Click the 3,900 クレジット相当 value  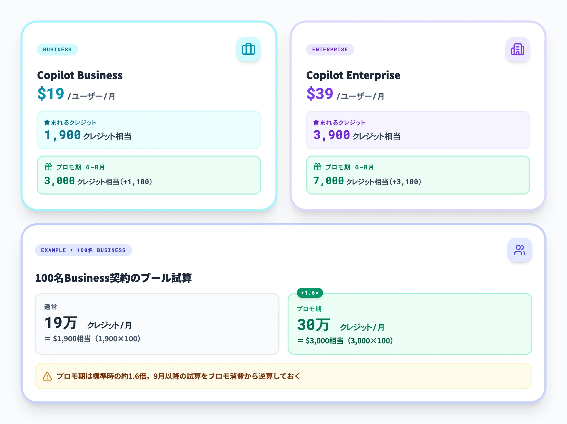click(357, 135)
